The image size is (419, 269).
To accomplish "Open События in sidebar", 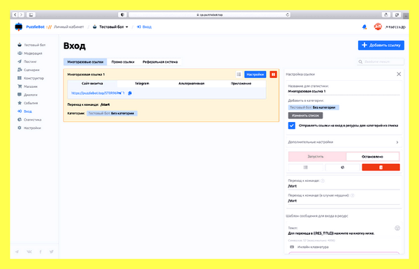I will pyautogui.click(x=27, y=103).
